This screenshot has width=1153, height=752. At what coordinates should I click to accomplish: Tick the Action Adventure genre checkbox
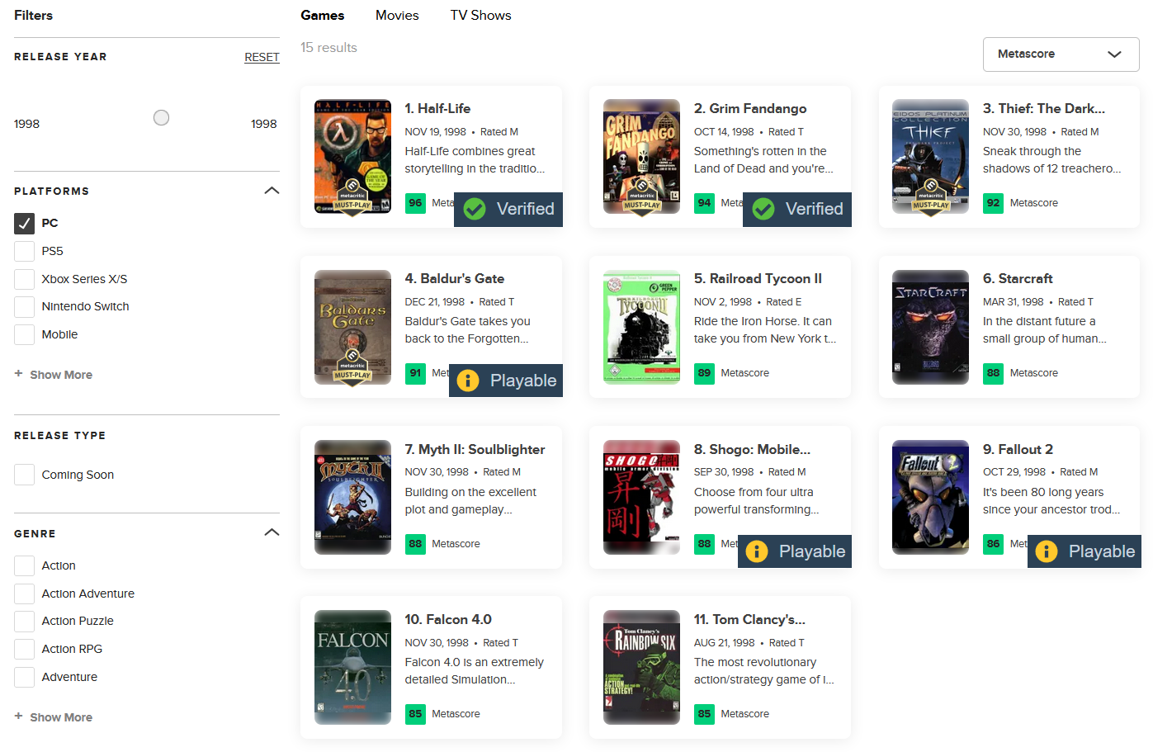tap(25, 594)
